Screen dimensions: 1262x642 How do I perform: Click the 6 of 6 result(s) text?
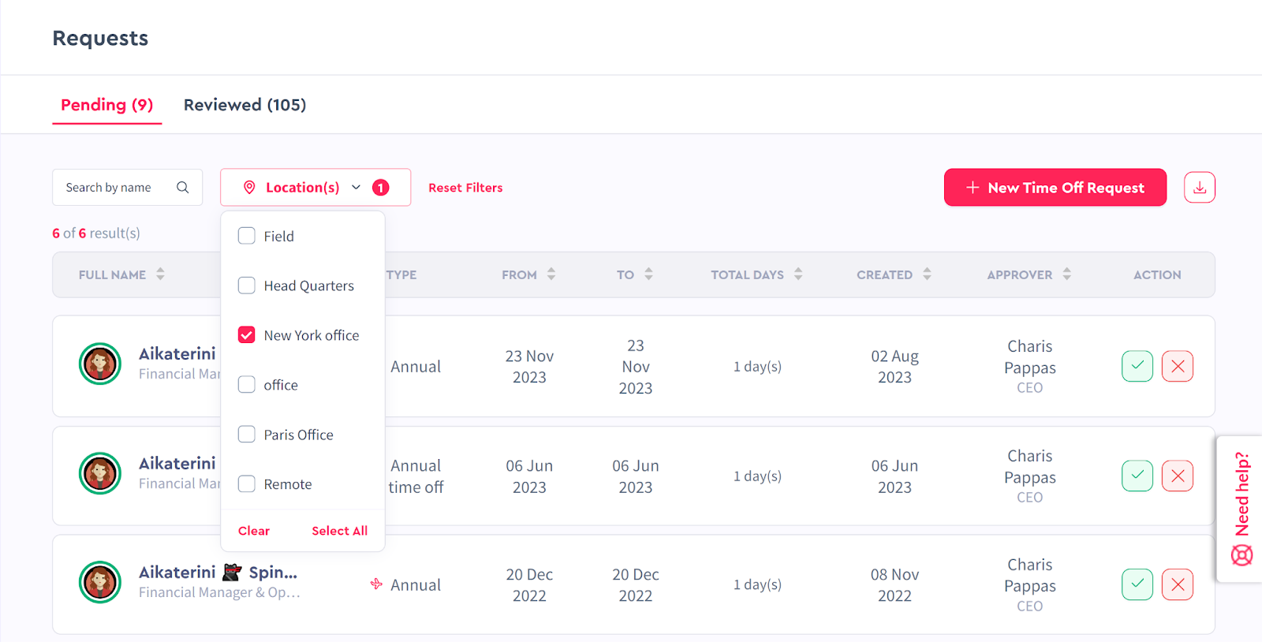pyautogui.click(x=96, y=233)
